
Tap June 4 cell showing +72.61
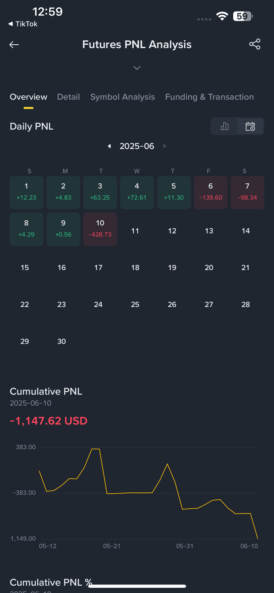137,192
